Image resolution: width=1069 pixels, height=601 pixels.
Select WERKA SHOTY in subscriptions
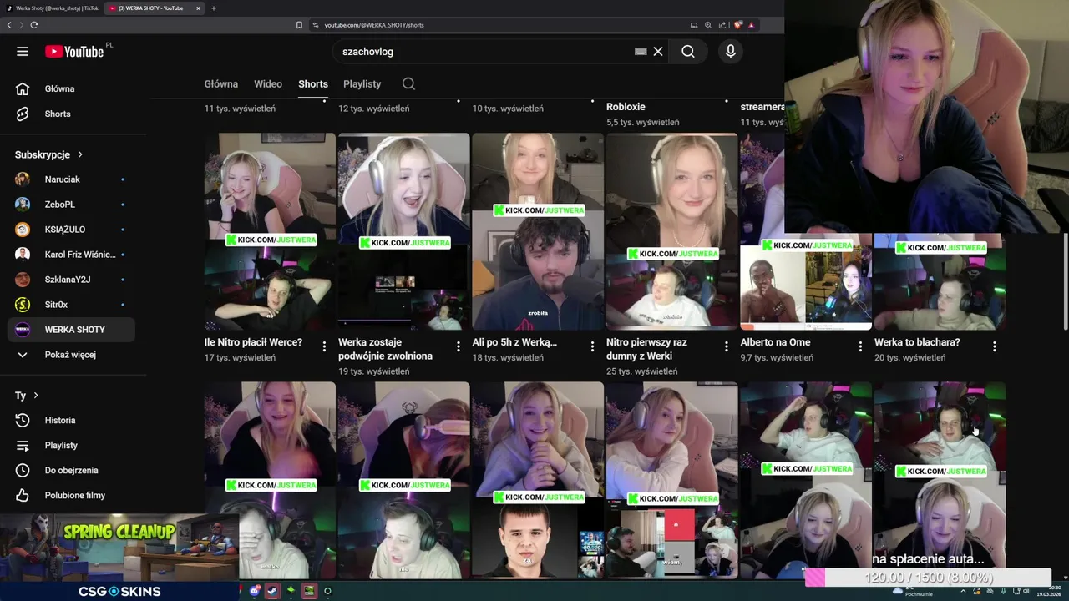tap(71, 330)
